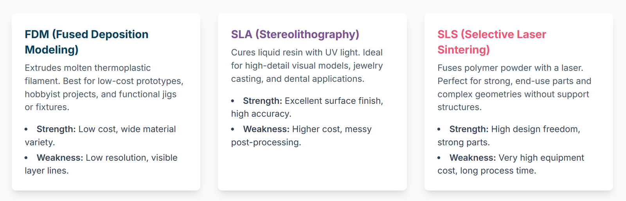Click the bold Strength label in FDM card
626x201 pixels.
point(56,129)
